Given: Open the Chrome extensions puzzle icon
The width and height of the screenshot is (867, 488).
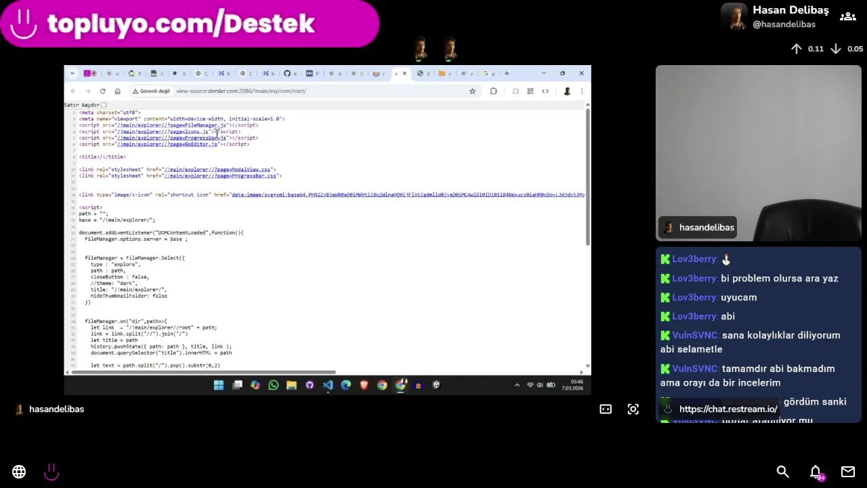Looking at the screenshot, I should point(493,91).
